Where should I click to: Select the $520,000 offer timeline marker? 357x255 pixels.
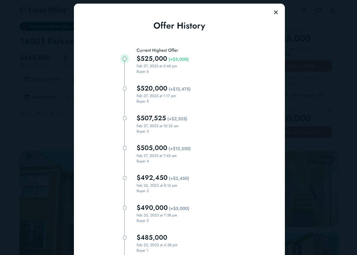[125, 88]
